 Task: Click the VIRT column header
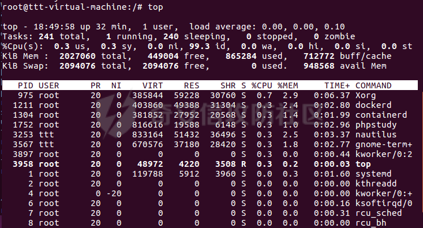153,85
